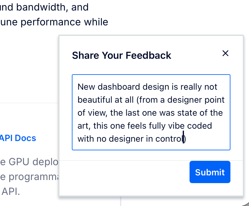Click the phrase "state of the" in feedback
The height and width of the screenshot is (206, 249).
click(200, 113)
